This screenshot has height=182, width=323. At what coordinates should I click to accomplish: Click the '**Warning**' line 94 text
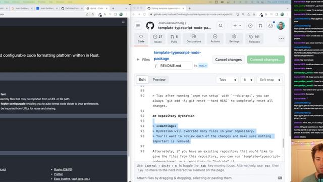tap(165, 126)
